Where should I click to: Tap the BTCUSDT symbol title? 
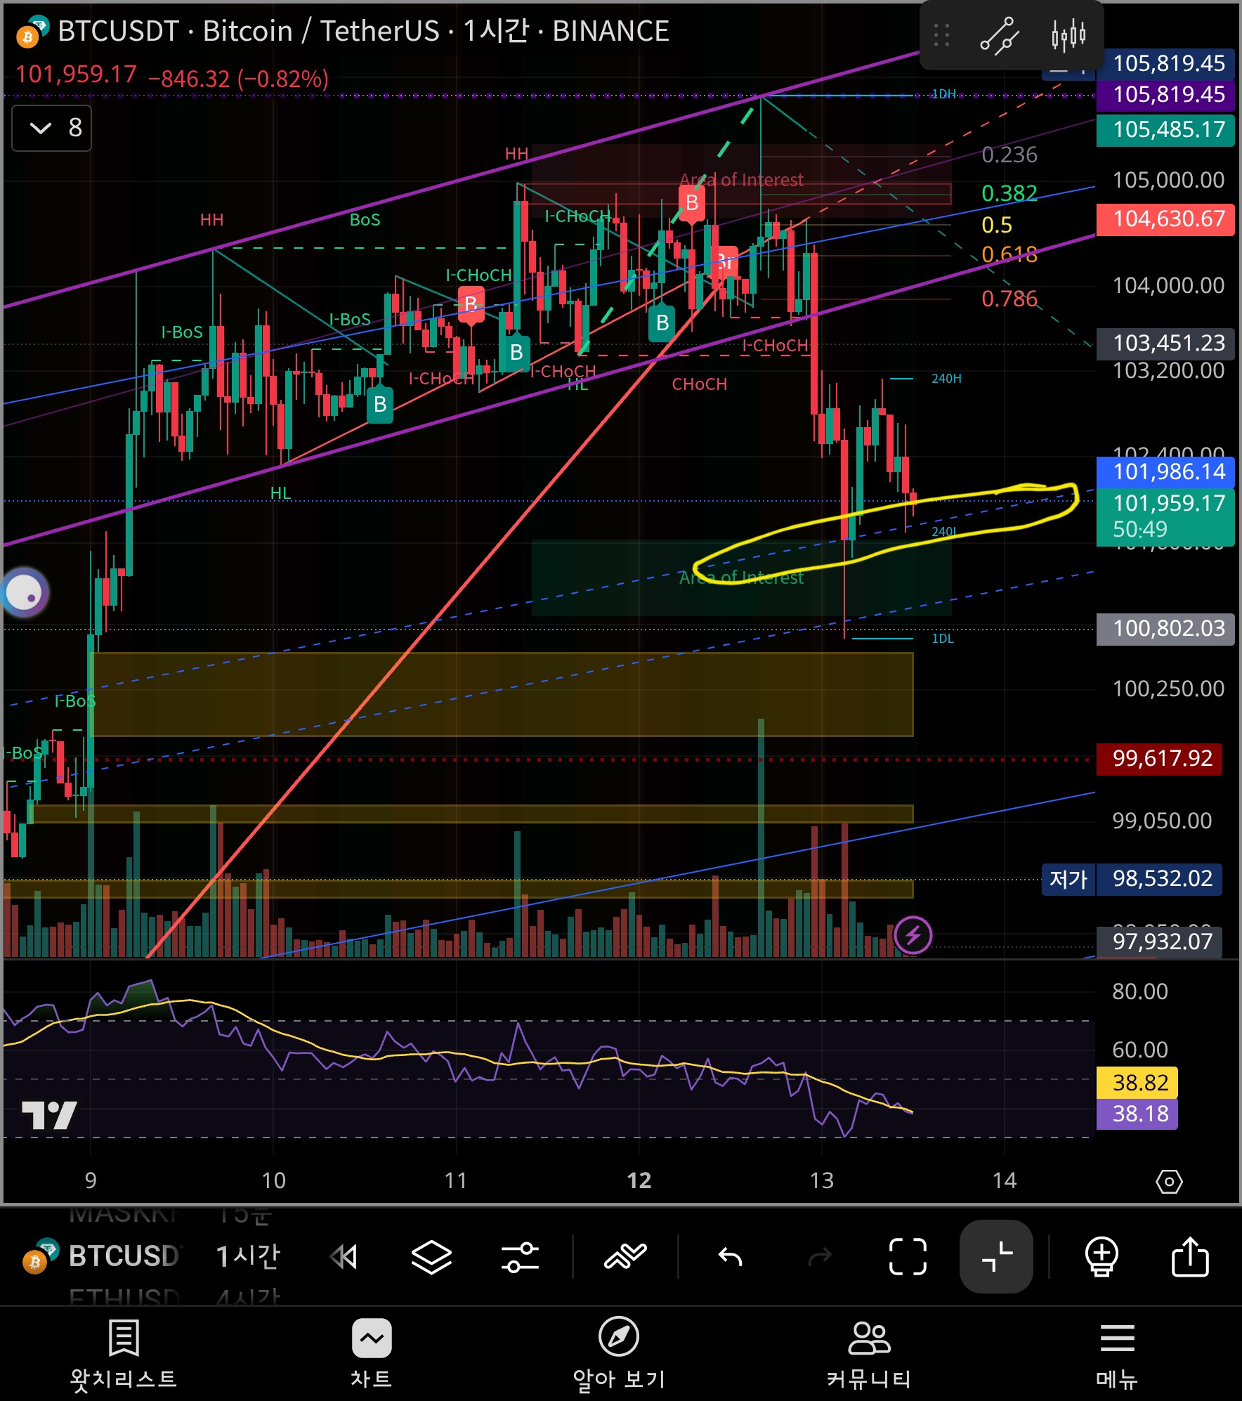click(x=363, y=32)
